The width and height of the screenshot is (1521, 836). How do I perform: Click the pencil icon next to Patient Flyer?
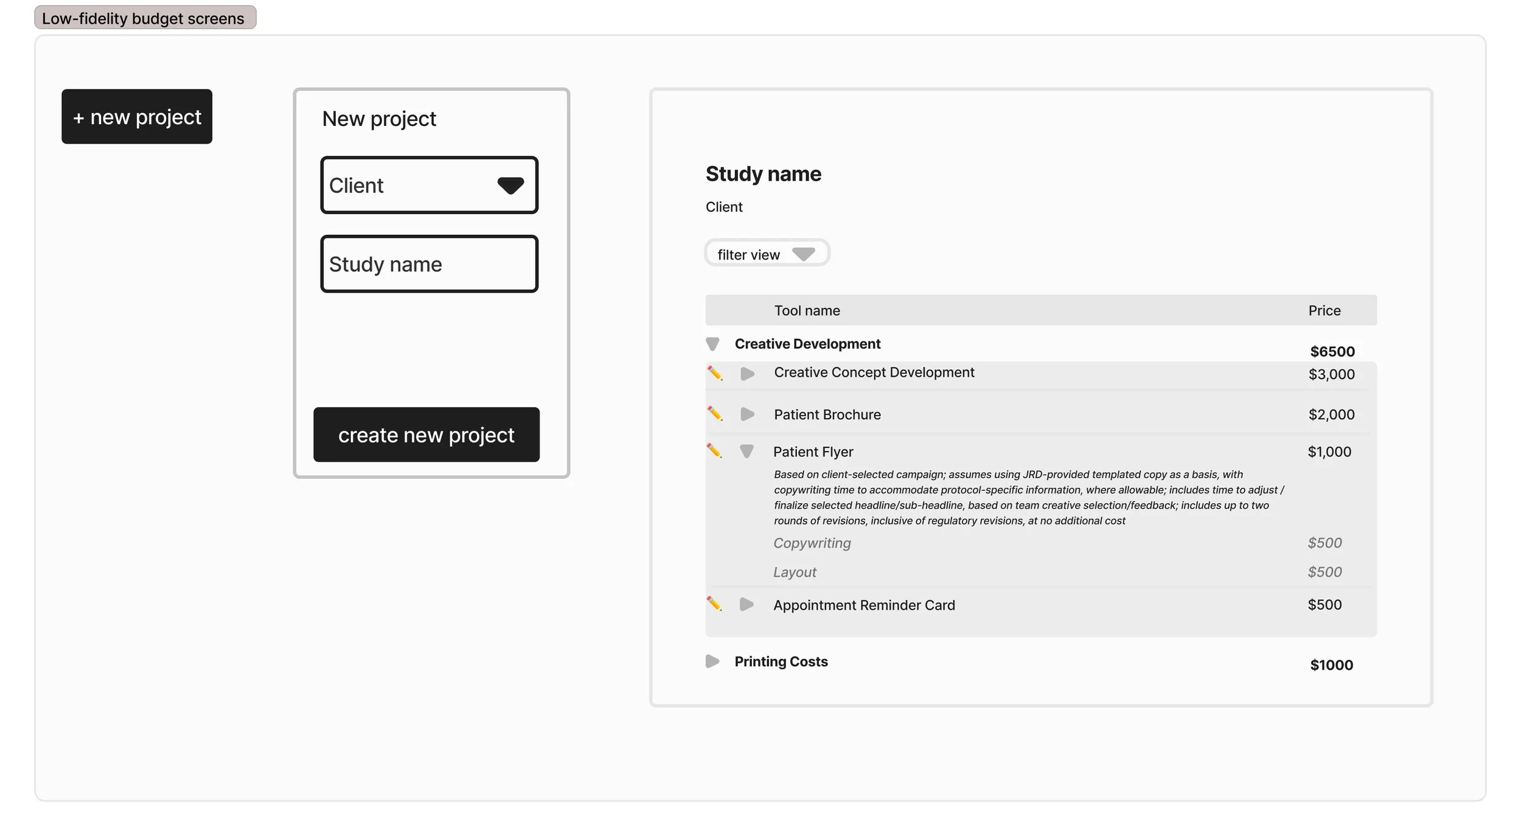(714, 451)
